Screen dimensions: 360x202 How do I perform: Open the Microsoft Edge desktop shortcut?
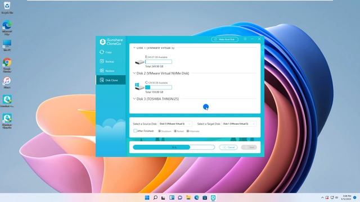click(7, 27)
